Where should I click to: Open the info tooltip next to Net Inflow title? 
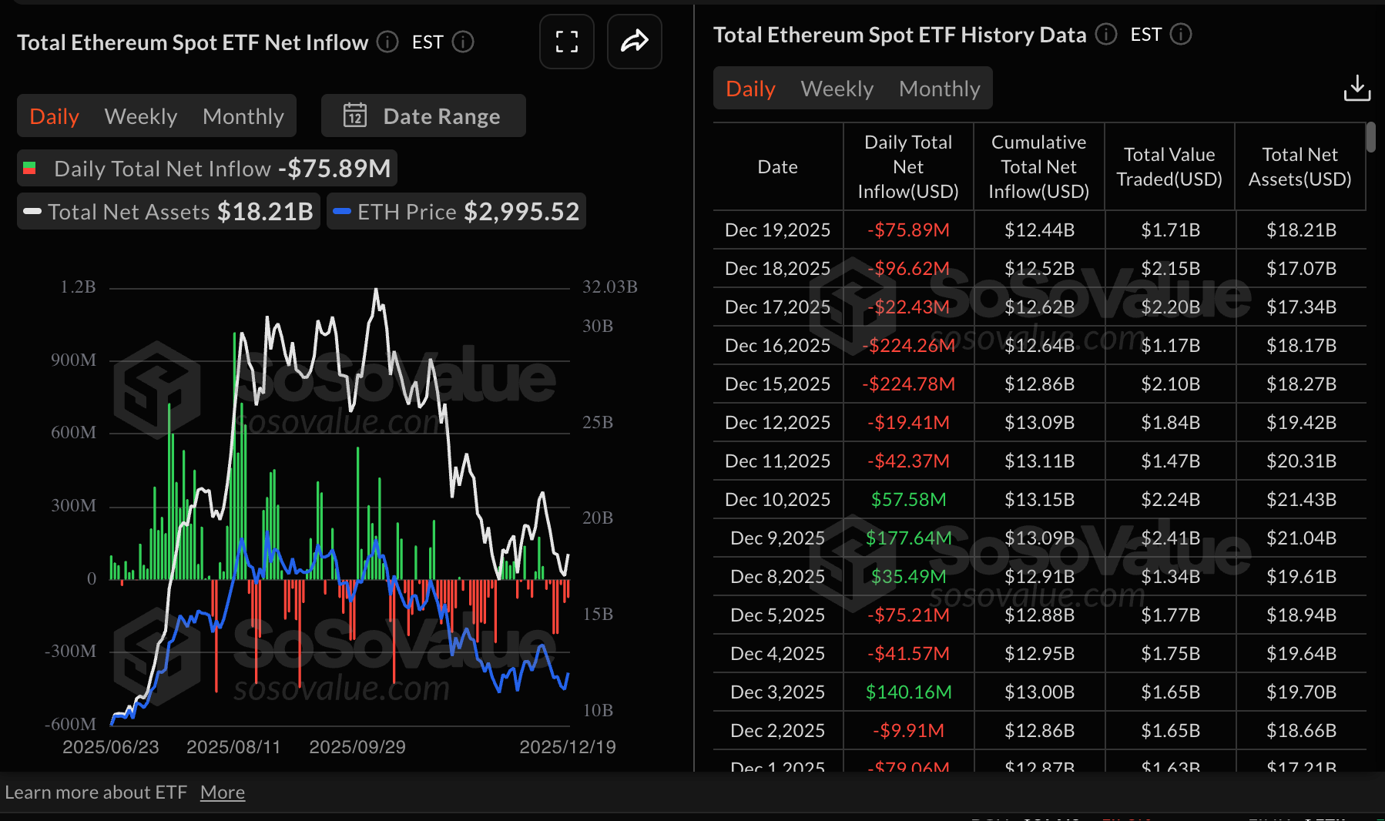[387, 42]
